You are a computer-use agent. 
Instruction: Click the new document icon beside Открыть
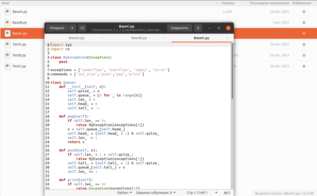pyautogui.click(x=82, y=28)
